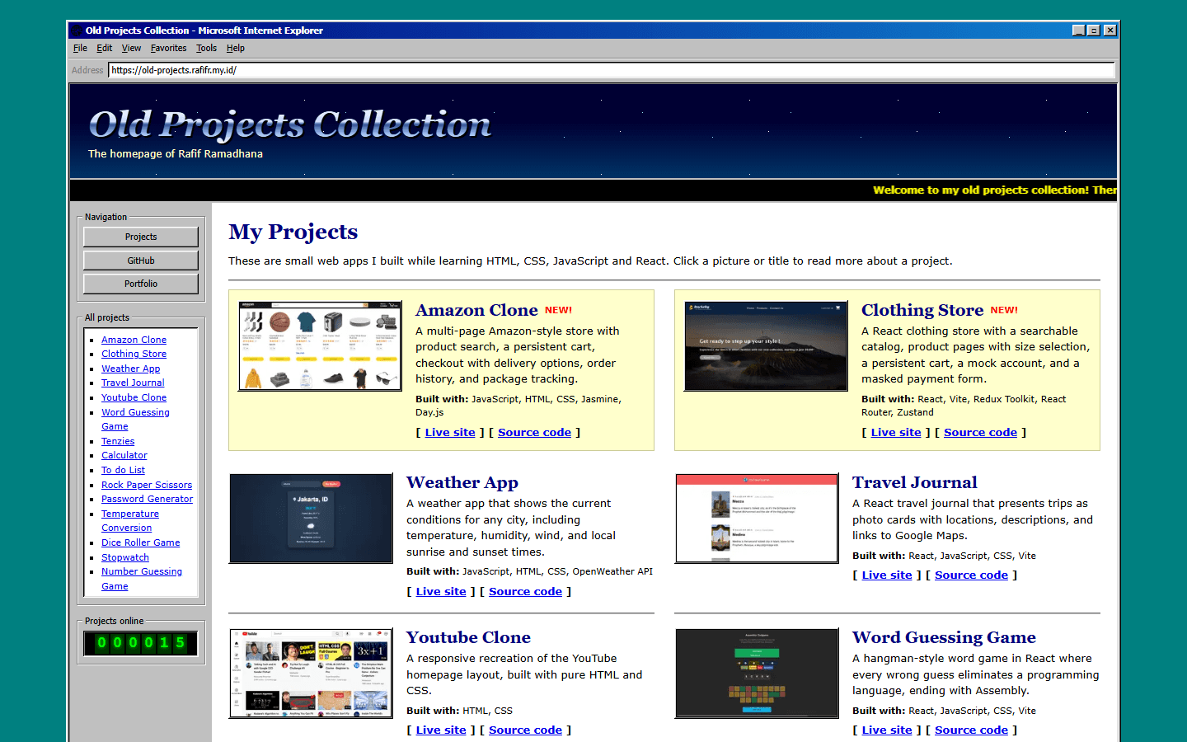Image resolution: width=1187 pixels, height=742 pixels.
Task: Open the File menu
Action: [x=80, y=48]
